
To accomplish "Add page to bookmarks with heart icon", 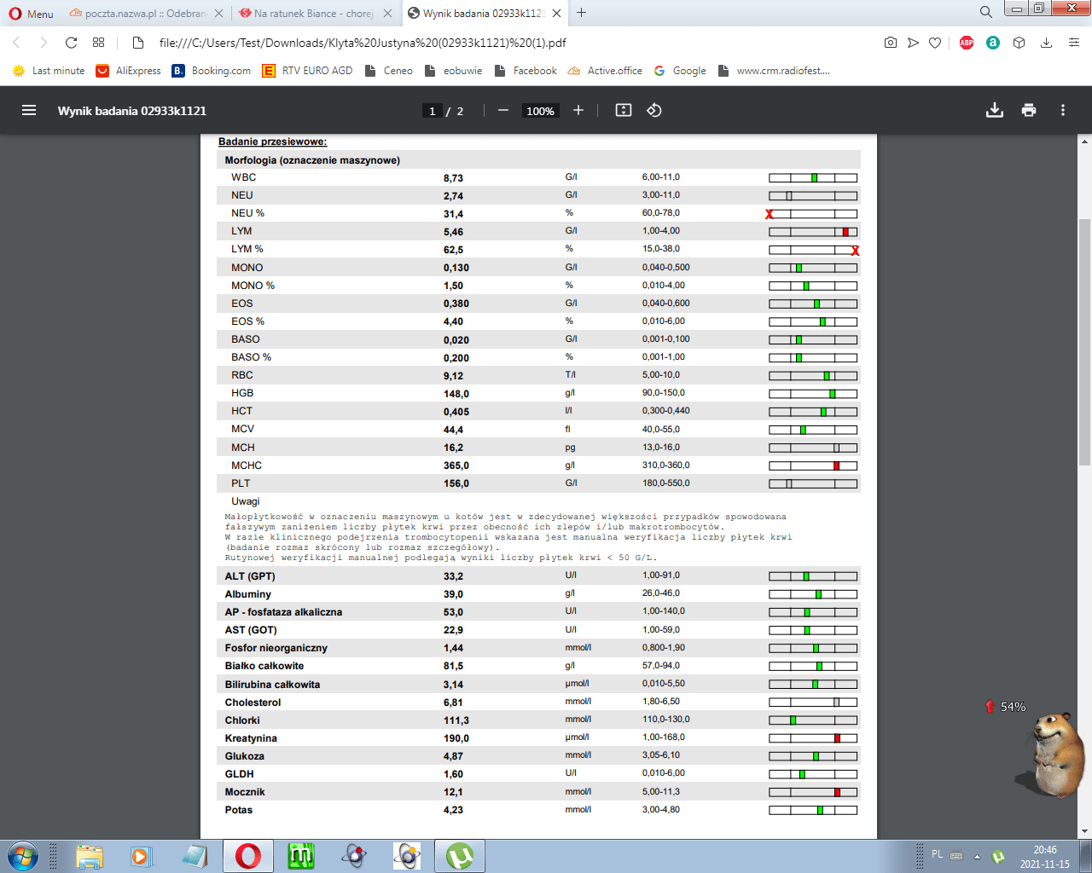I will pyautogui.click(x=935, y=43).
